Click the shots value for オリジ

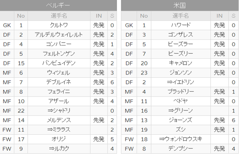pyautogui.click(x=112, y=139)
